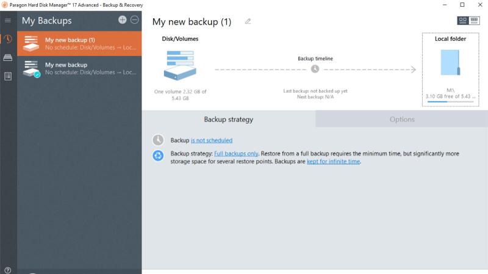Screen dimensions: 488x274
Task: Click 'Last backup: not backed up yet' text
Action: tap(315, 91)
